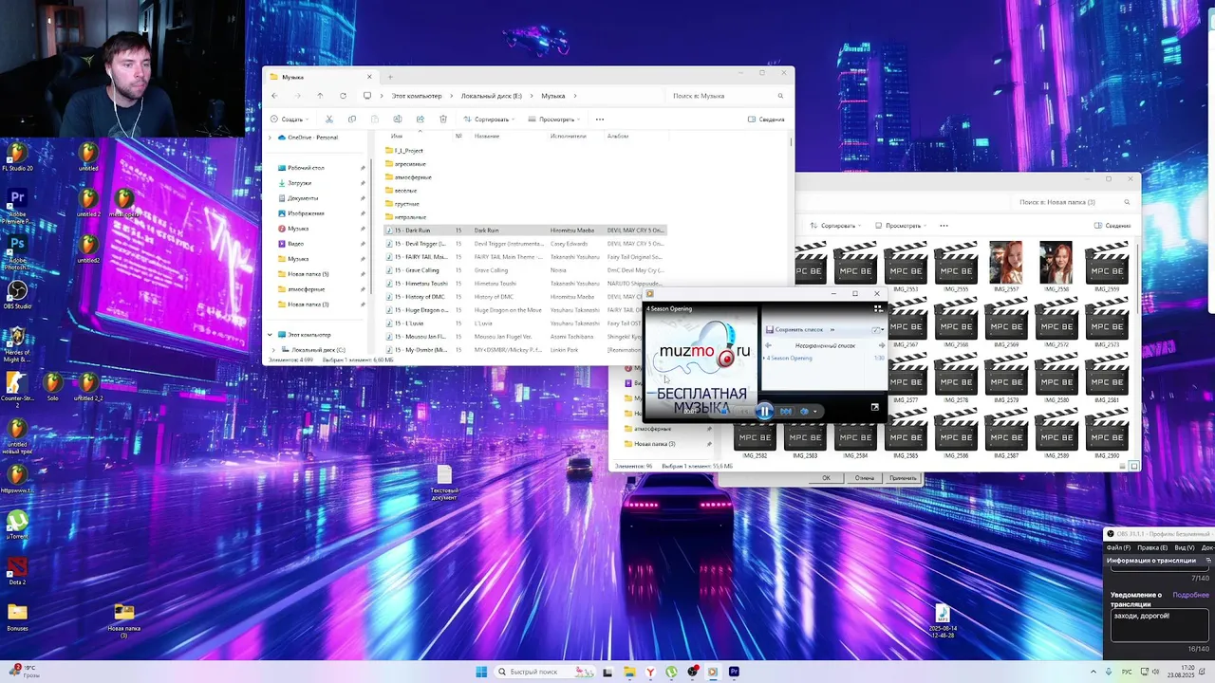
Task: Open Heroes of Might & Magic shortcut
Action: (17, 343)
